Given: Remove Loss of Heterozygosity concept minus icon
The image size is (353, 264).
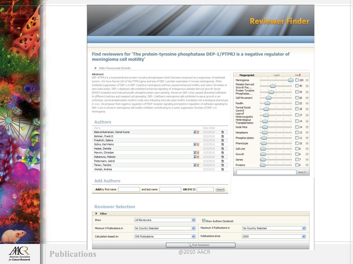Looking at the screenshot, I should tap(307, 115).
